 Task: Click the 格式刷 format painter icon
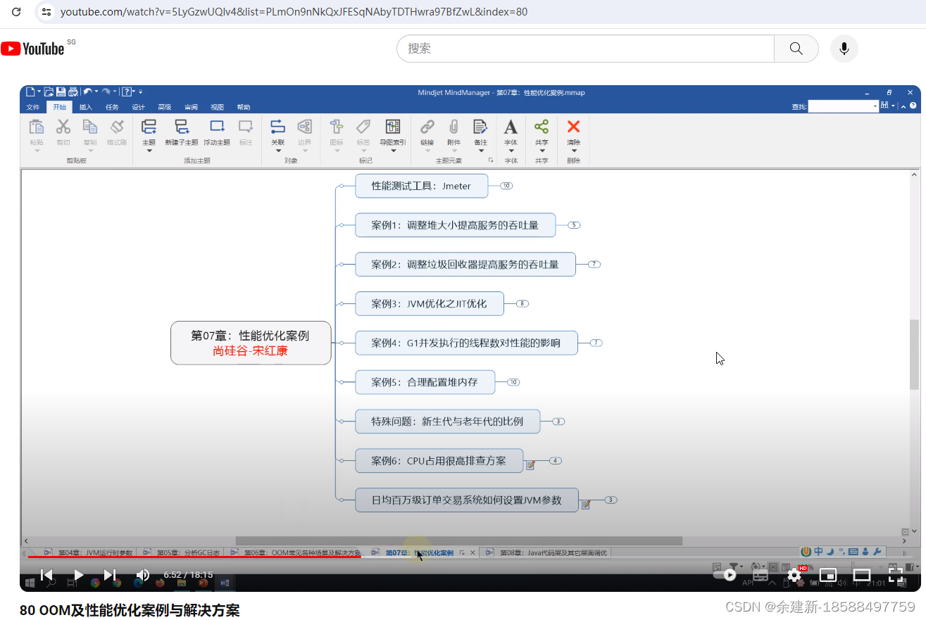tap(117, 127)
